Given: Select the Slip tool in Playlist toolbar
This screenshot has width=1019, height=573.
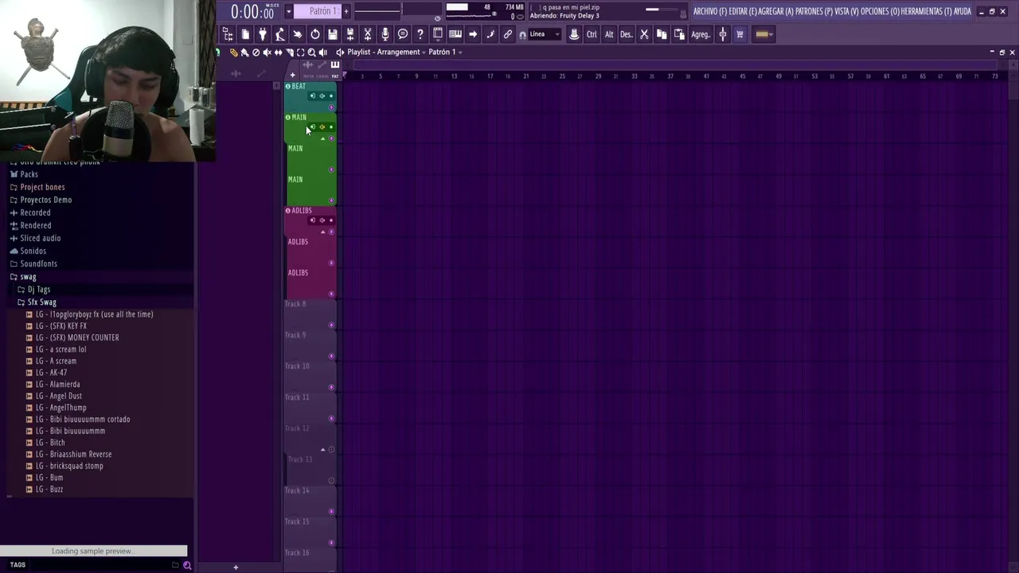Looking at the screenshot, I should pos(278,53).
